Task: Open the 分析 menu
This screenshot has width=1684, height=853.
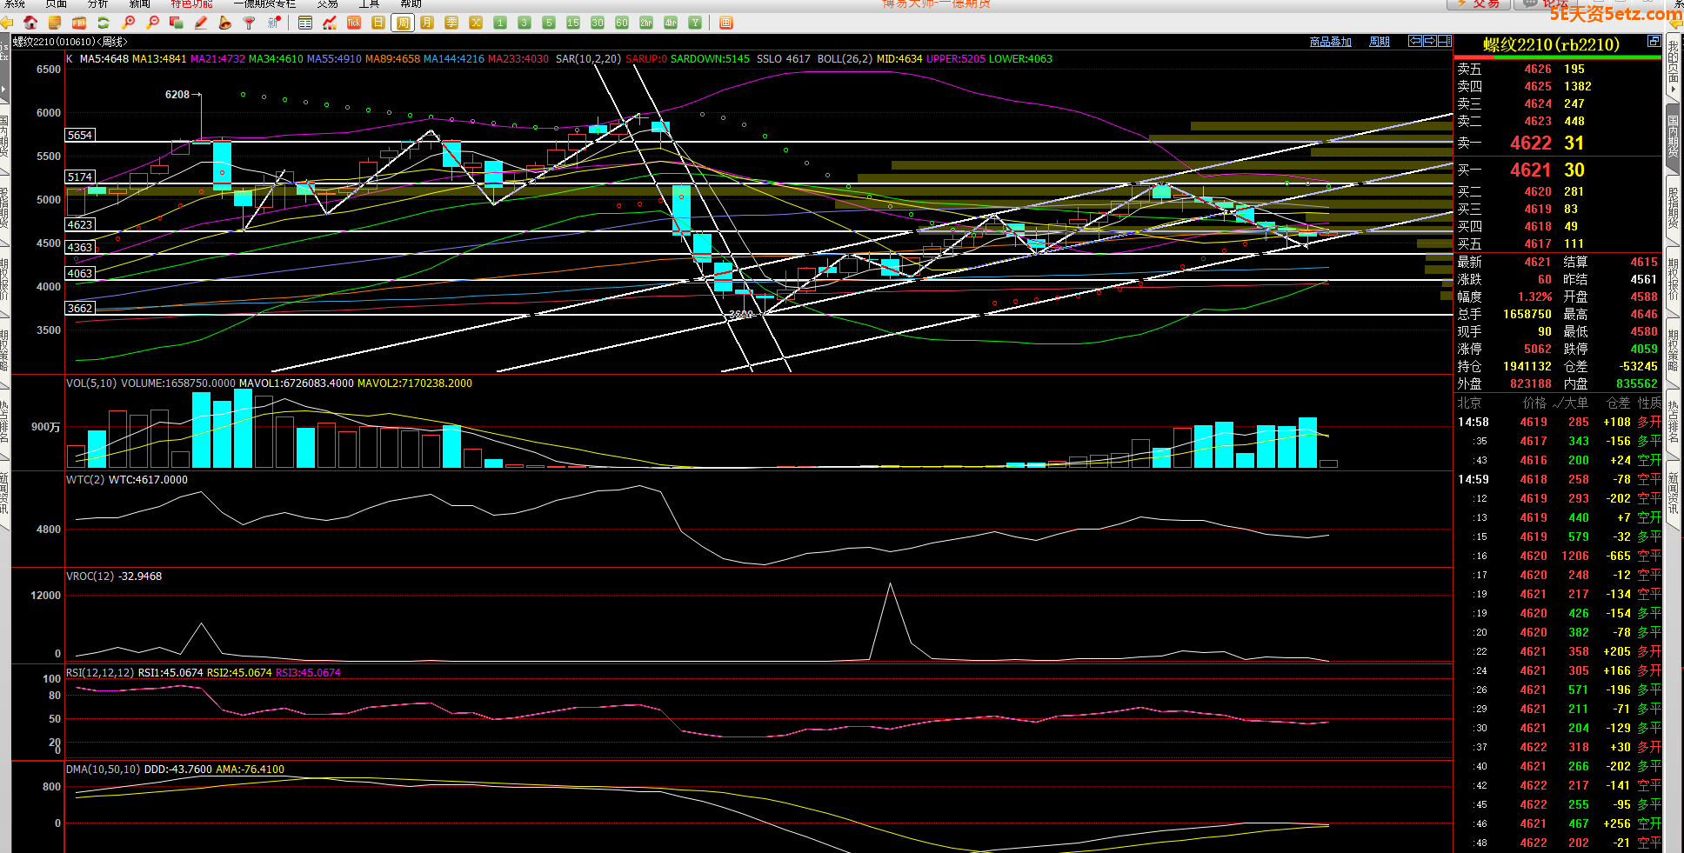Action: [98, 4]
